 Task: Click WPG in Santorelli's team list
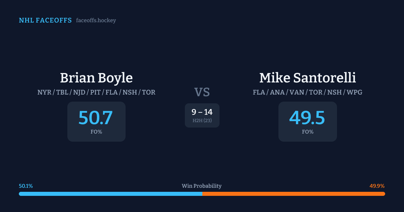click(x=354, y=92)
